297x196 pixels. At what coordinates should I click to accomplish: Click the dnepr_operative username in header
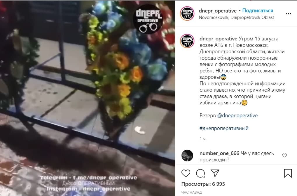[x=218, y=11]
